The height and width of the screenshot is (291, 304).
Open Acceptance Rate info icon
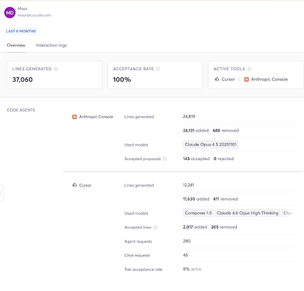coord(158,69)
